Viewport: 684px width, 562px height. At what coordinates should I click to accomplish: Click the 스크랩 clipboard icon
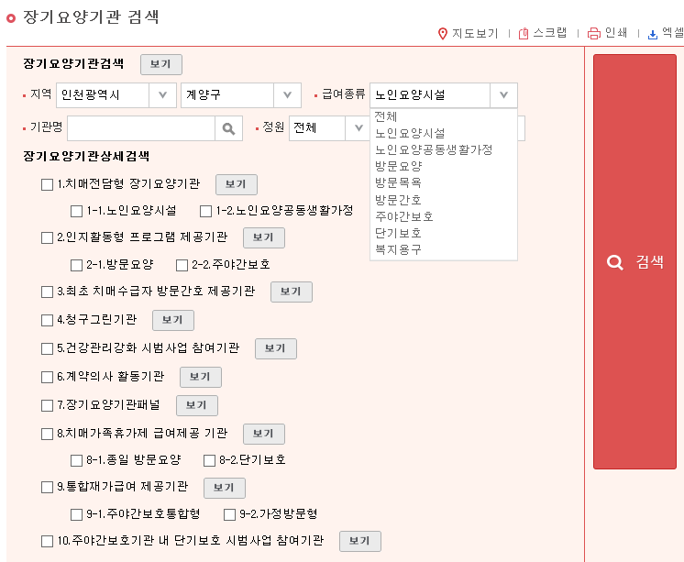[x=524, y=34]
